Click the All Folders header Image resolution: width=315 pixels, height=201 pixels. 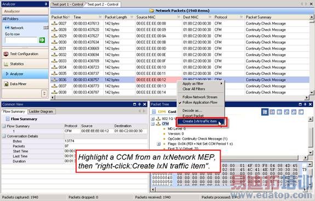[x=25, y=19]
